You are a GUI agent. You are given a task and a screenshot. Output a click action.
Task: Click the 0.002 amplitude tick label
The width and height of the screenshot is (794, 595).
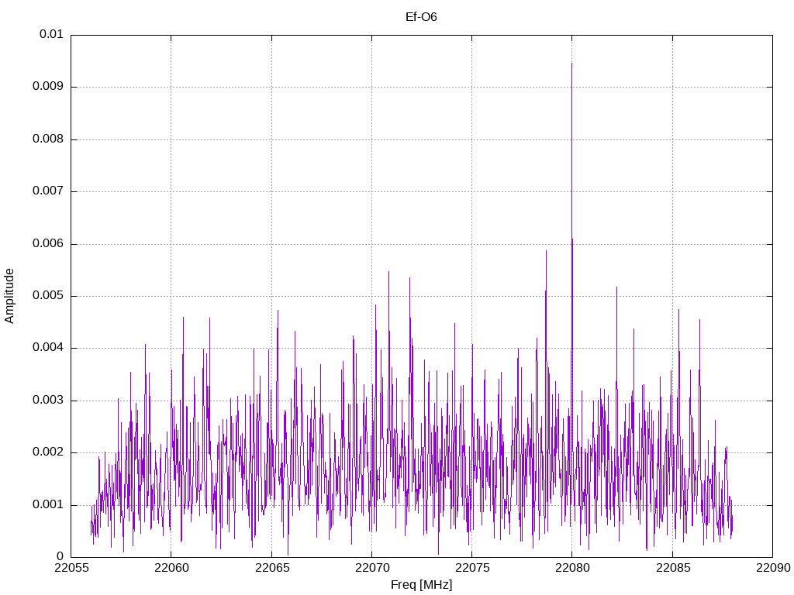pyautogui.click(x=48, y=452)
